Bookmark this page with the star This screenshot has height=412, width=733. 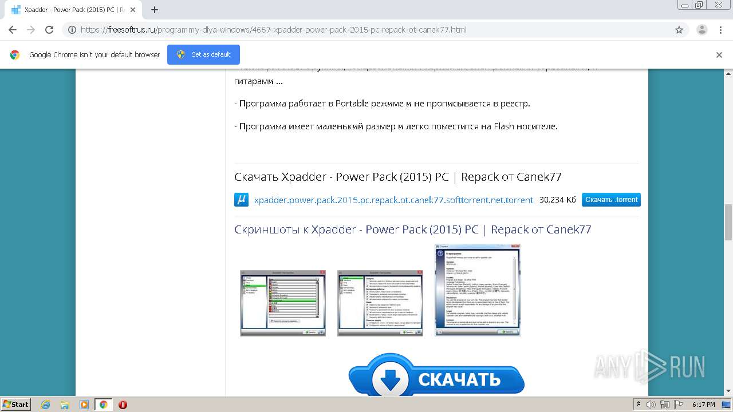coord(679,30)
